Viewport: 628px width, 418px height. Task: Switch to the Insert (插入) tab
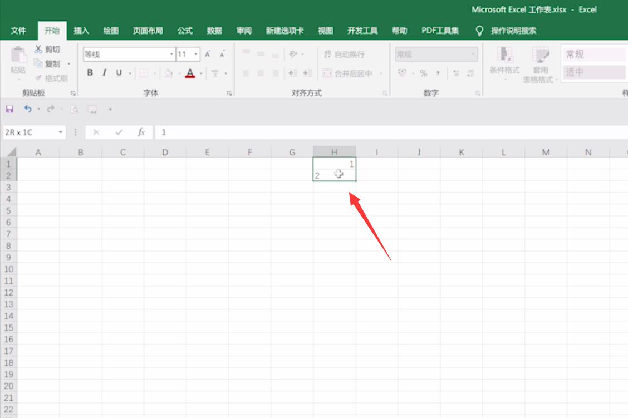point(81,31)
